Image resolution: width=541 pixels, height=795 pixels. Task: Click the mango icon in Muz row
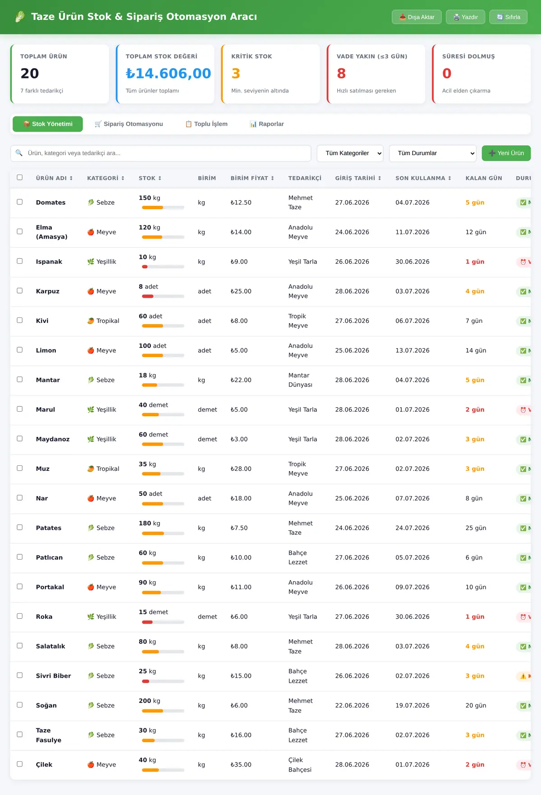tap(91, 469)
